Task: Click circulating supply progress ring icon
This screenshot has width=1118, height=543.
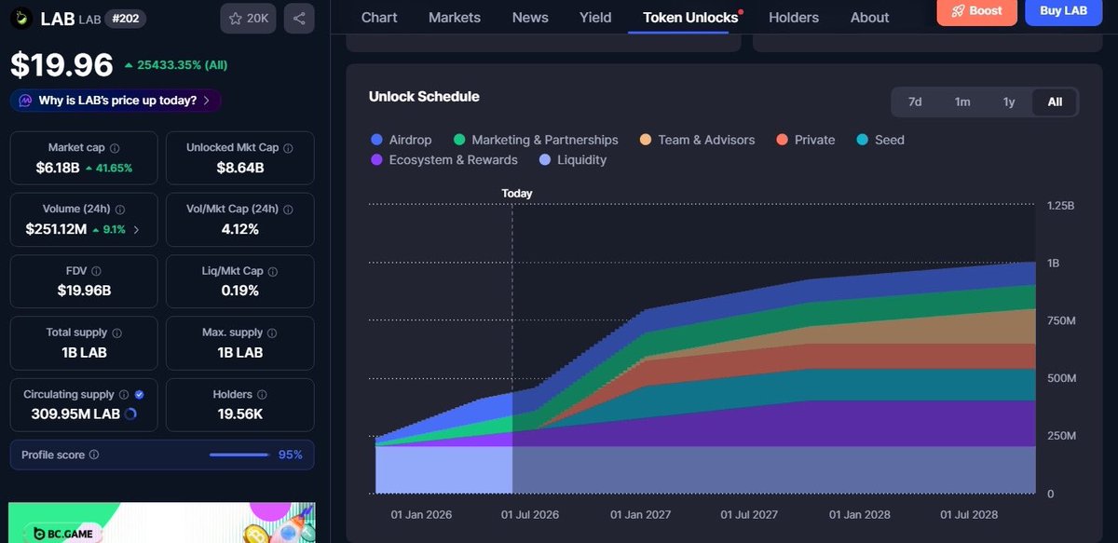Action: click(x=130, y=414)
